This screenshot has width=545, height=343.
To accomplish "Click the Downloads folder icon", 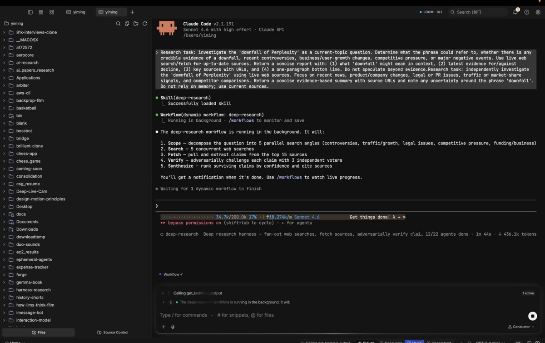I will [x=11, y=229].
